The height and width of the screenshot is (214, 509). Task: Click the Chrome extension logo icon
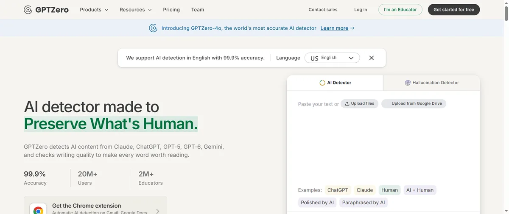click(x=38, y=210)
